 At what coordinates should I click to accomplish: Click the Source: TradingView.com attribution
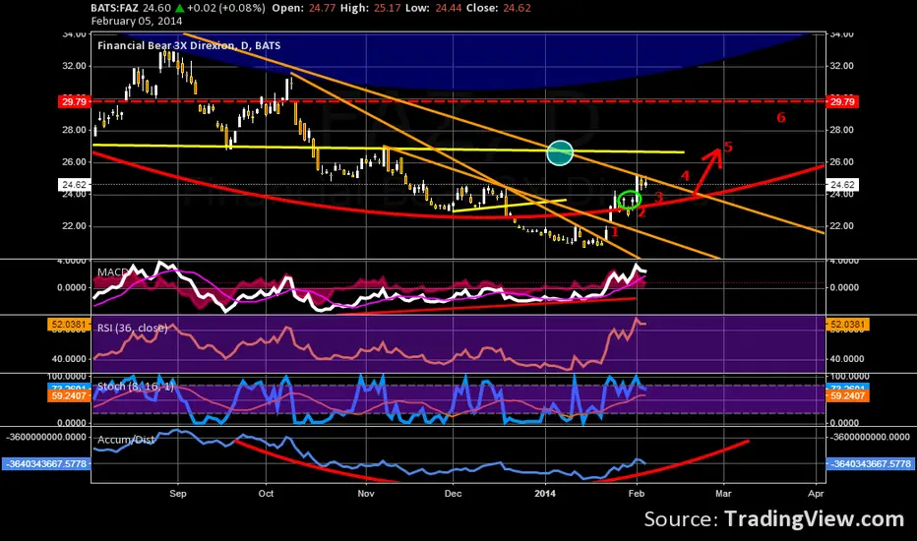click(773, 518)
